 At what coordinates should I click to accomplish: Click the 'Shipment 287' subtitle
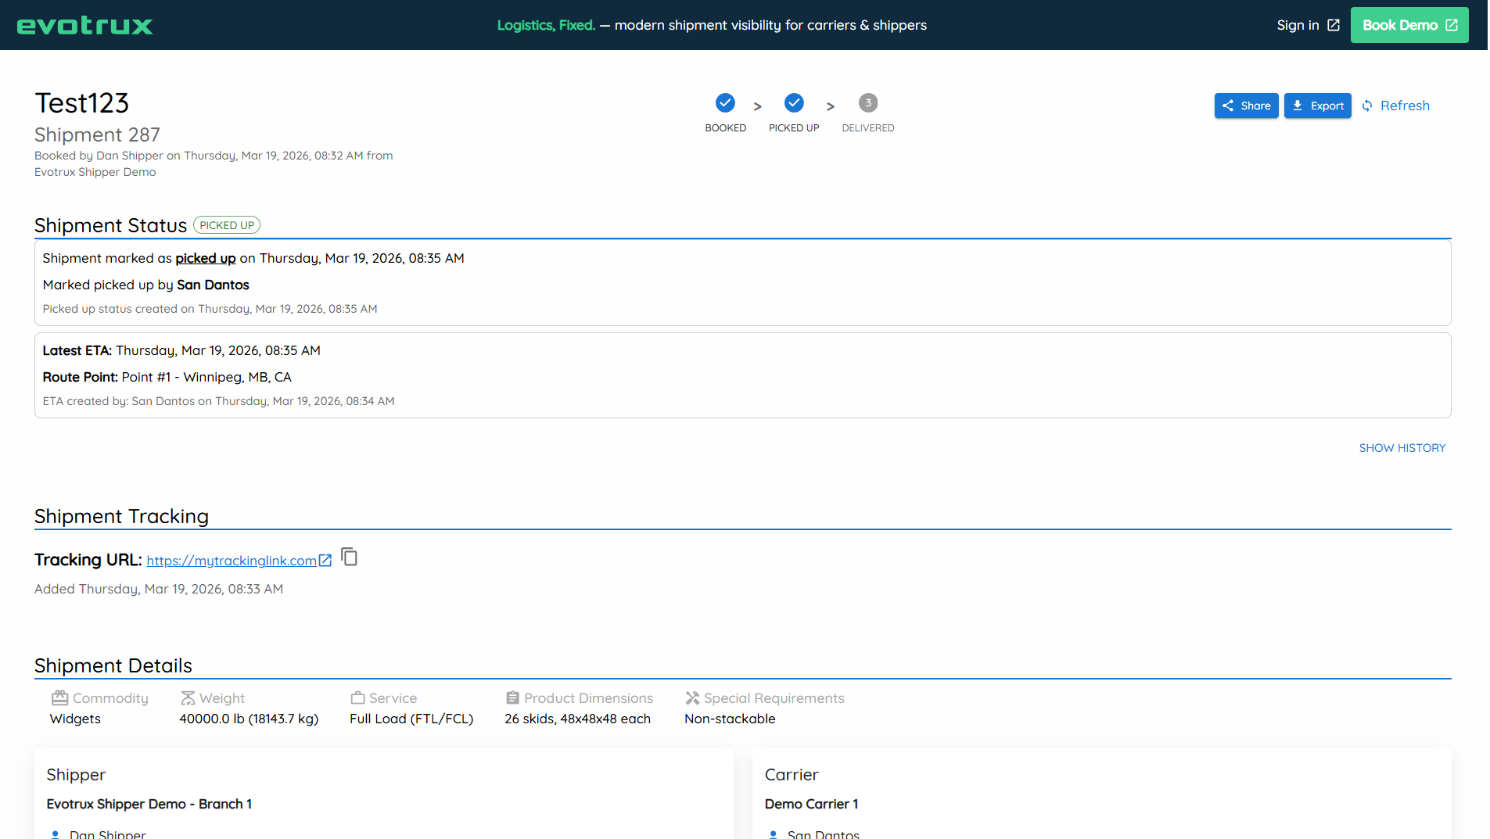pos(97,134)
